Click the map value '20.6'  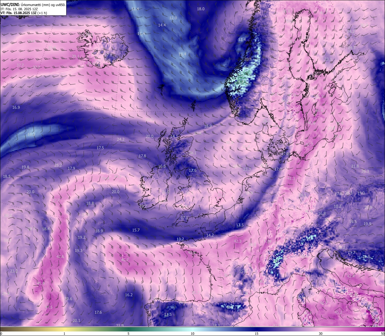coord(69,299)
